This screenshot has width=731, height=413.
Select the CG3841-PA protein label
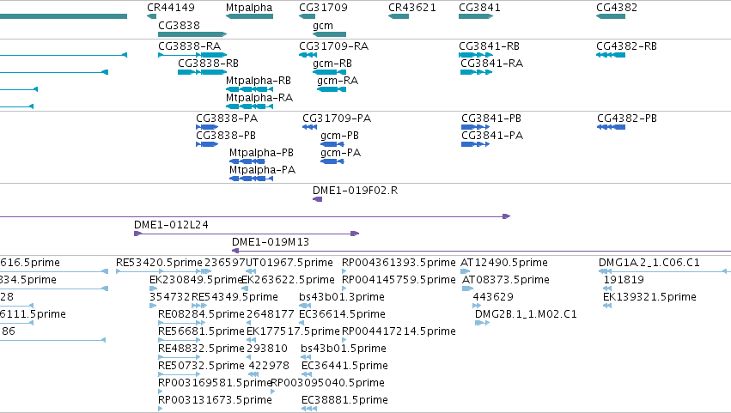coord(492,136)
